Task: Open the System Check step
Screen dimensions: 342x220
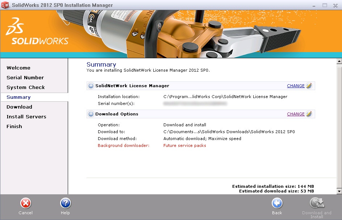Action: point(26,88)
